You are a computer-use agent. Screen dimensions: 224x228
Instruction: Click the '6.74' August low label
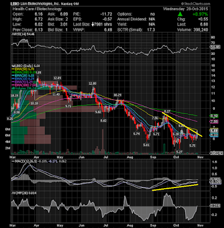136,134
